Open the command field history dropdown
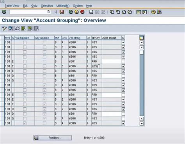185x144 pixels. [x=48, y=12]
